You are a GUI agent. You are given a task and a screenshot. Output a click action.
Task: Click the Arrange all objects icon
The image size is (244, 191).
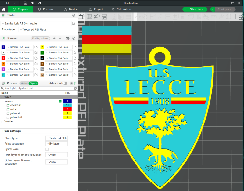pos(104,17)
